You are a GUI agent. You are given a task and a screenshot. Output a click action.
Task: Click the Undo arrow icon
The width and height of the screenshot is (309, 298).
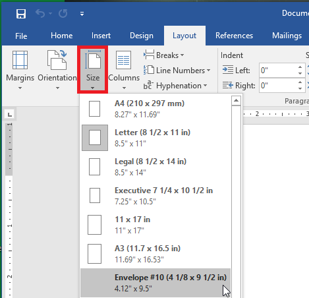tap(40, 14)
